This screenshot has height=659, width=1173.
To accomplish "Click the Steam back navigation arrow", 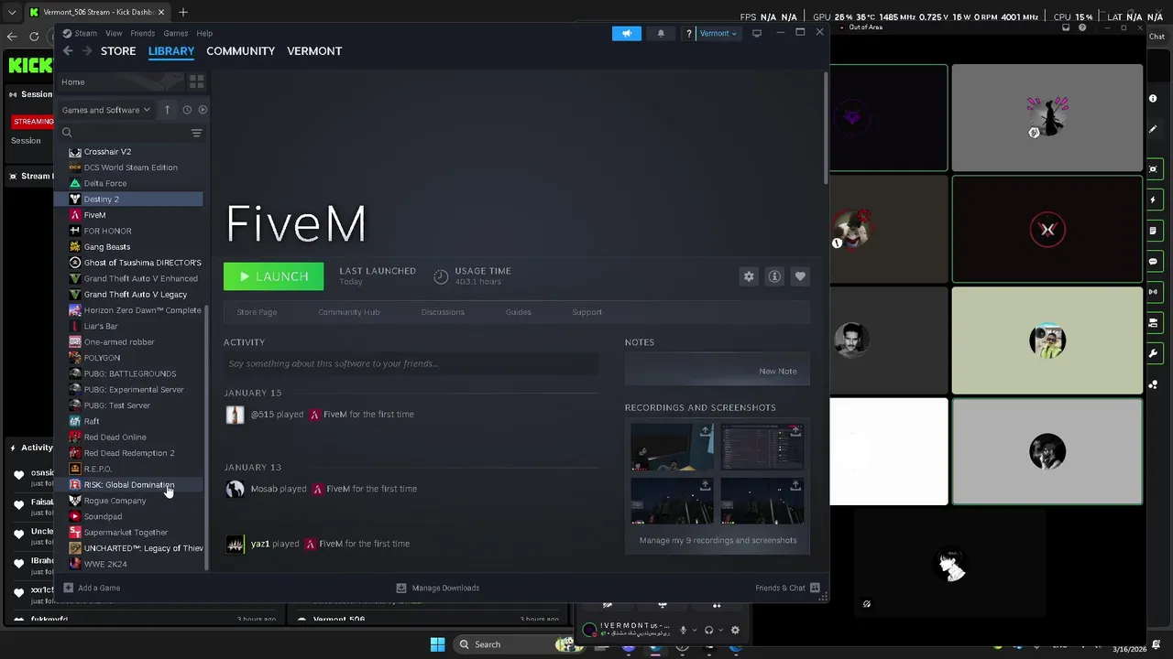I will pyautogui.click(x=68, y=51).
